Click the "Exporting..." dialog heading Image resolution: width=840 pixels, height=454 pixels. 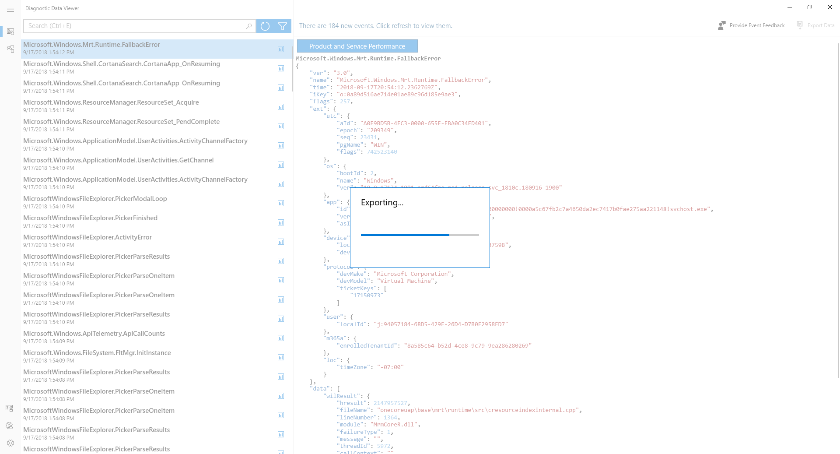pos(382,203)
